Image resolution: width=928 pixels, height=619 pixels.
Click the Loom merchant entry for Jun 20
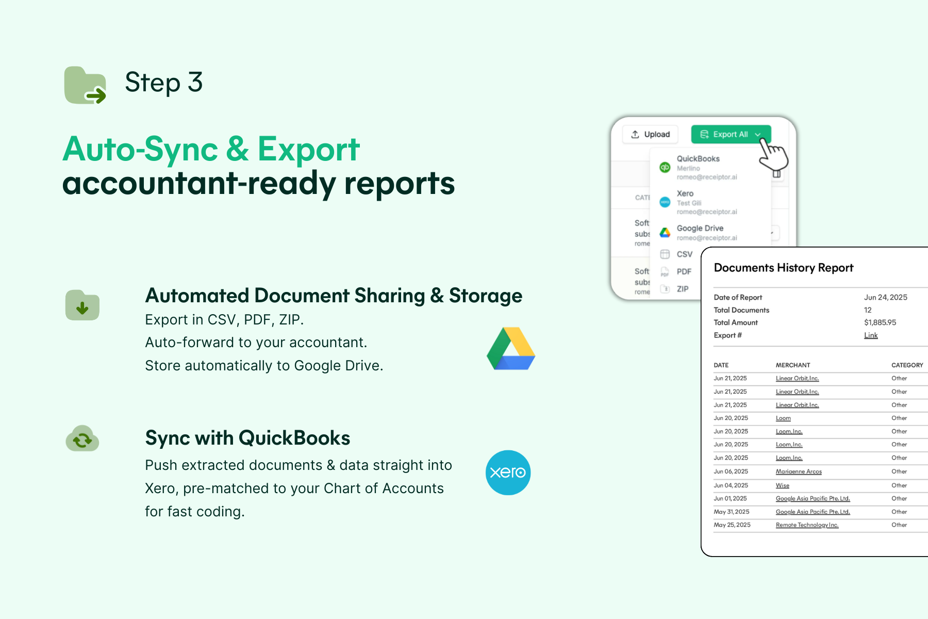pyautogui.click(x=783, y=418)
